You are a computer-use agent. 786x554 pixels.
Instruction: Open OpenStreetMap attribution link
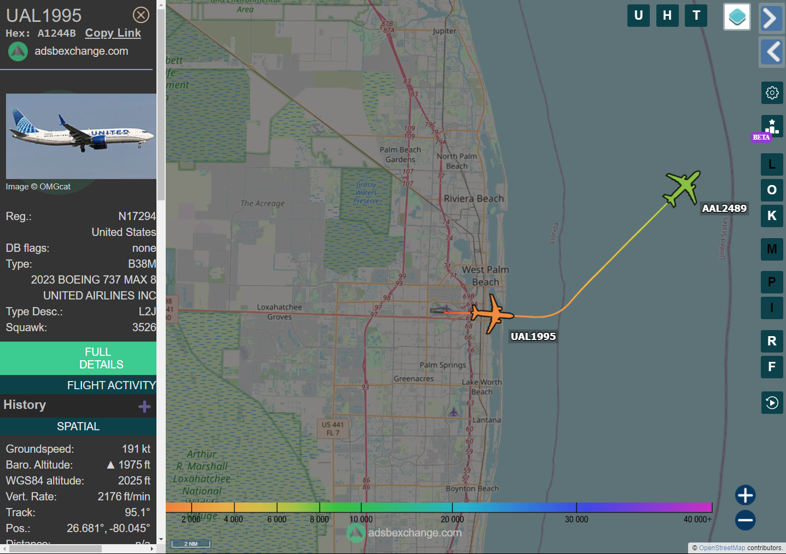pos(722,548)
